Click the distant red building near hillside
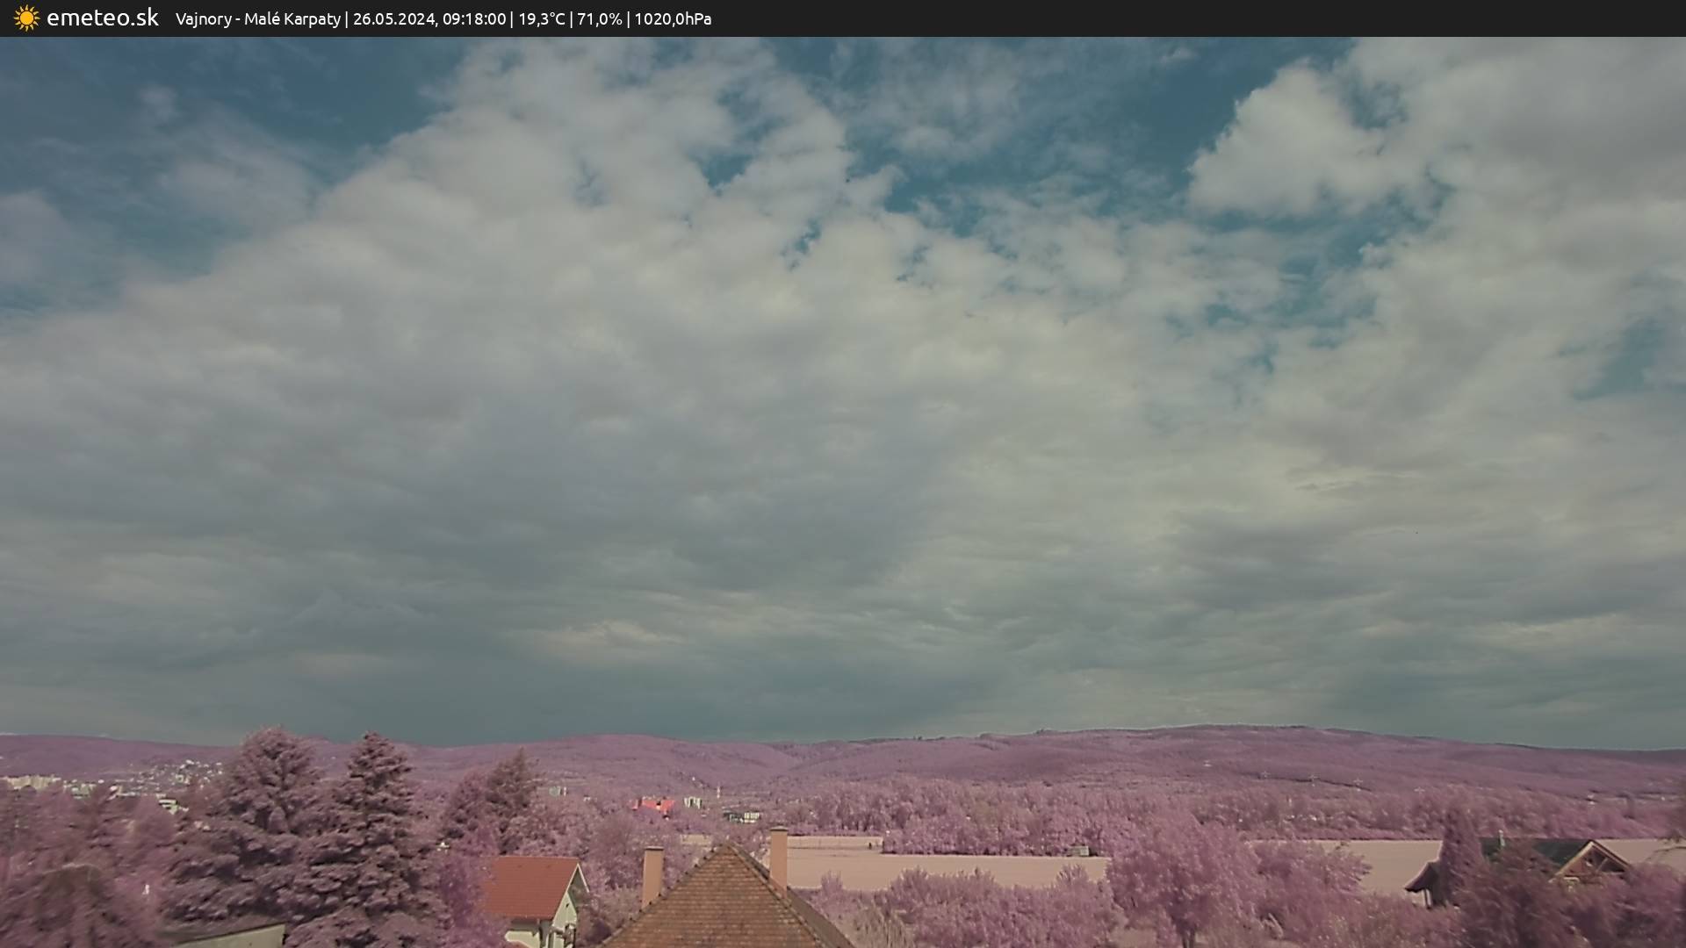The image size is (1686, 948). [655, 805]
